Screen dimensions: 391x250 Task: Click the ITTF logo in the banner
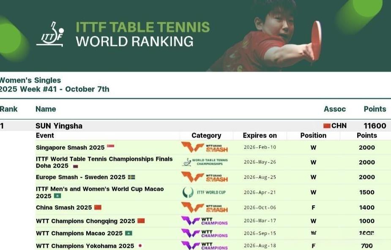click(50, 35)
